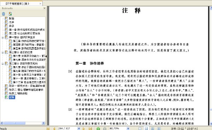The image size is (212, 130).
Task: Click the 封面 bookmark's page icon
Action: [6, 18]
